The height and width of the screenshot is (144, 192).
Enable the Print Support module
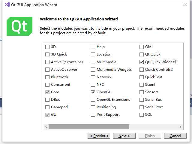(93, 115)
